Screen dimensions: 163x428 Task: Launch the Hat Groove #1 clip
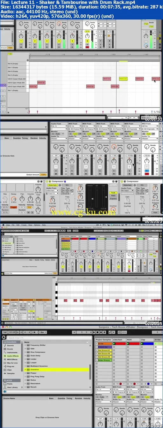coord(96,350)
